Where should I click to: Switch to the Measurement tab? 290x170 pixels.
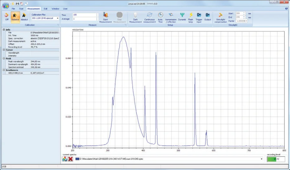click(33, 9)
